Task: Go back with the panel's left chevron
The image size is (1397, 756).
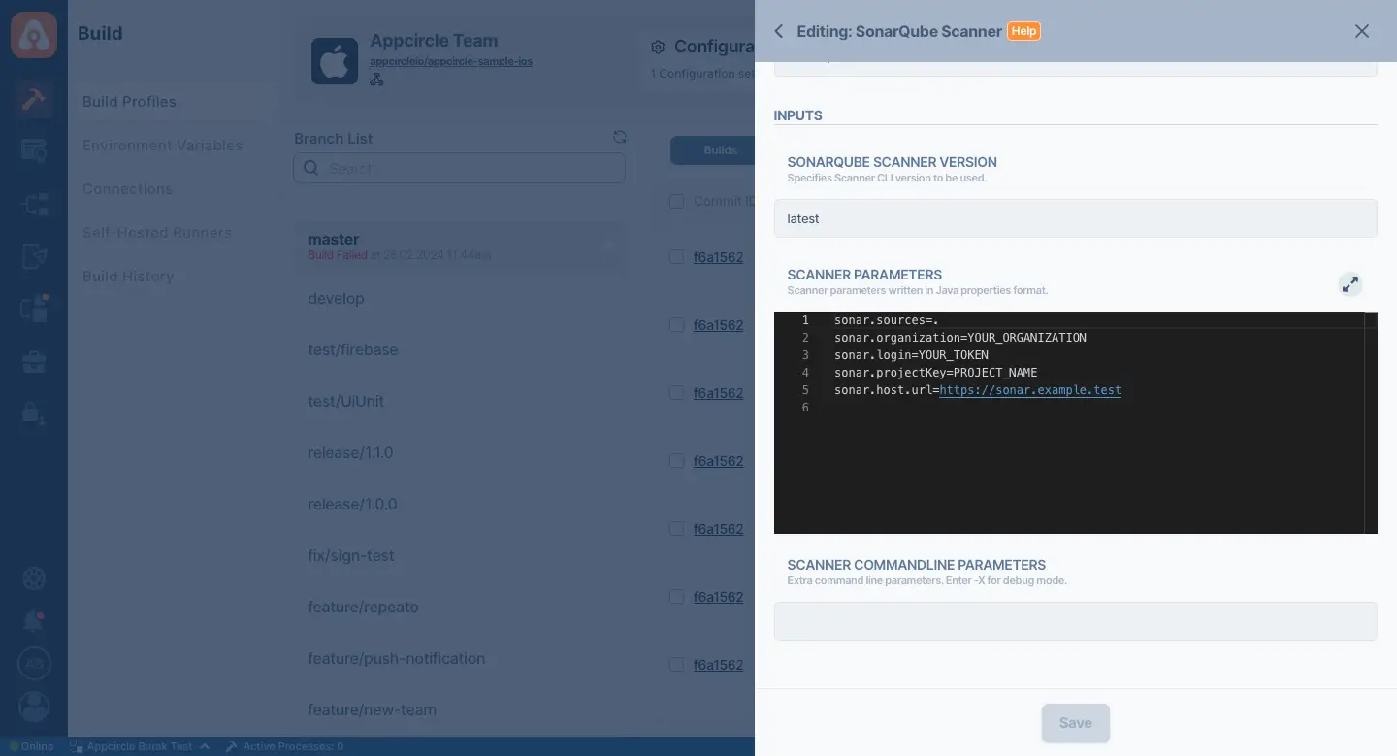Action: [778, 31]
